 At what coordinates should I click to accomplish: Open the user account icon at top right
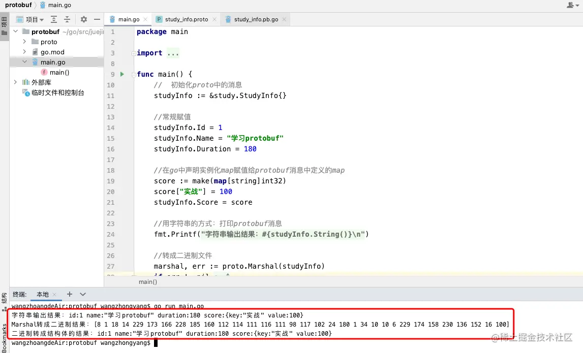(x=573, y=5)
